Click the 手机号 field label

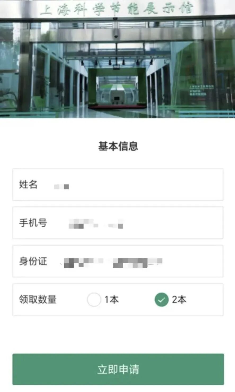click(33, 223)
